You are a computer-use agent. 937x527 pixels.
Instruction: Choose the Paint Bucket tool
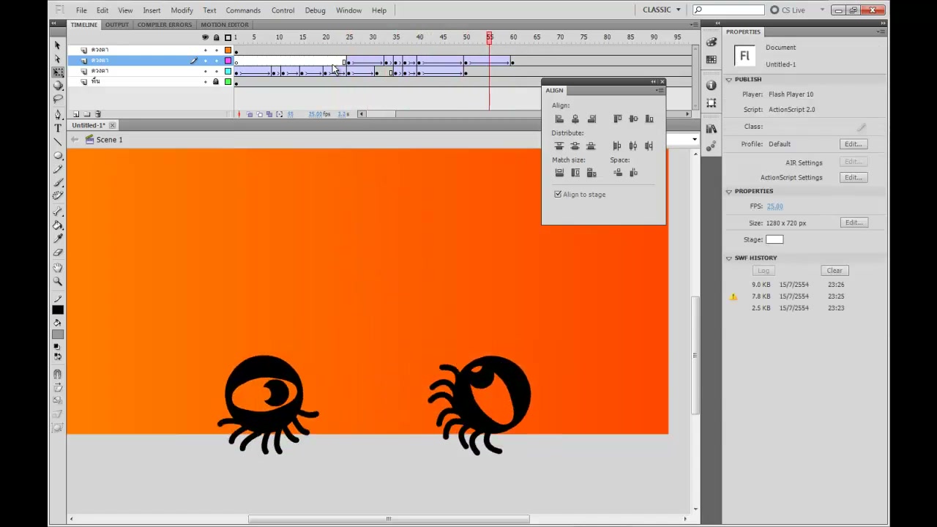(x=58, y=225)
